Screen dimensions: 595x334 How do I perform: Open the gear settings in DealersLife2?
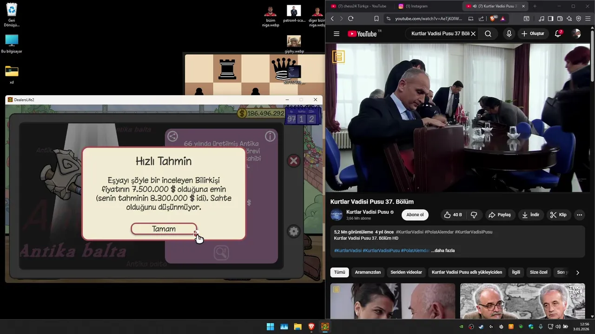coord(293,231)
